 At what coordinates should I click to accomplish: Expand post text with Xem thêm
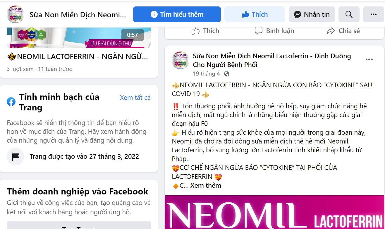coord(206,185)
